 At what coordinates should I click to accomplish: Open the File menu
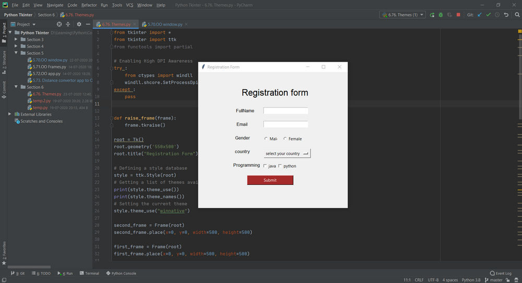(15, 5)
